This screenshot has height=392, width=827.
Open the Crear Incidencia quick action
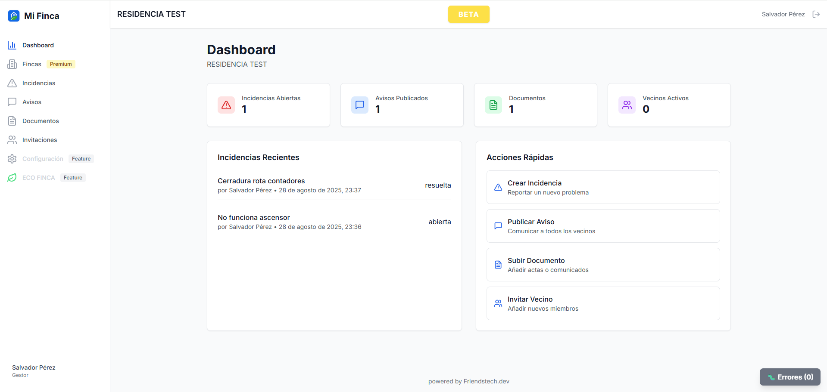[602, 187]
